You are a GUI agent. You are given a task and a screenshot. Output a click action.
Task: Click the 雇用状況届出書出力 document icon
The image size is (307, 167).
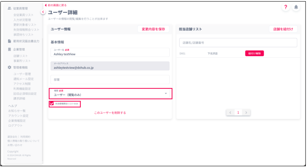(x=9, y=41)
